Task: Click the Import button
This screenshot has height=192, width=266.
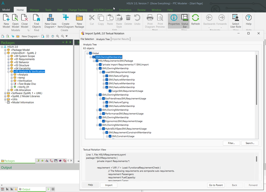Action: coord(108,185)
